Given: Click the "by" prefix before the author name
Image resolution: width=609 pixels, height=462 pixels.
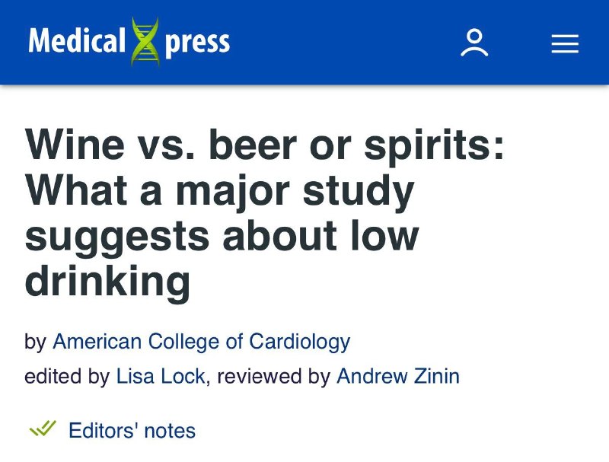Looking at the screenshot, I should tap(35, 342).
